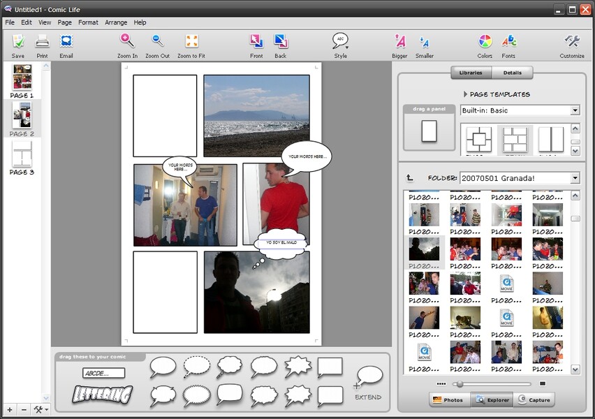The height and width of the screenshot is (419, 595).
Task: Select the PAGE 3 thumbnail
Action: click(22, 154)
